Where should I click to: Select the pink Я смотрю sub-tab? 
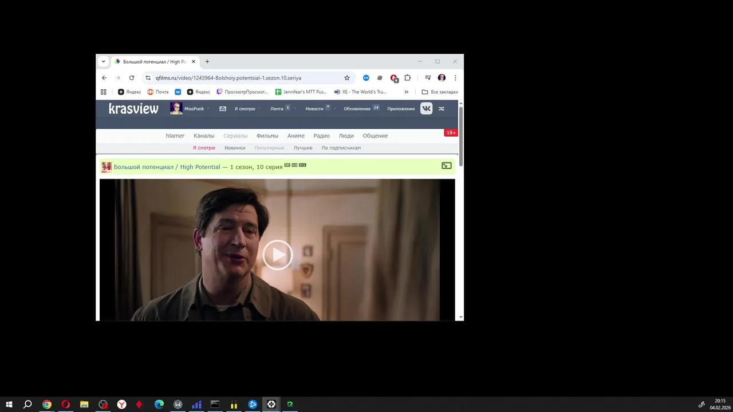coord(204,148)
